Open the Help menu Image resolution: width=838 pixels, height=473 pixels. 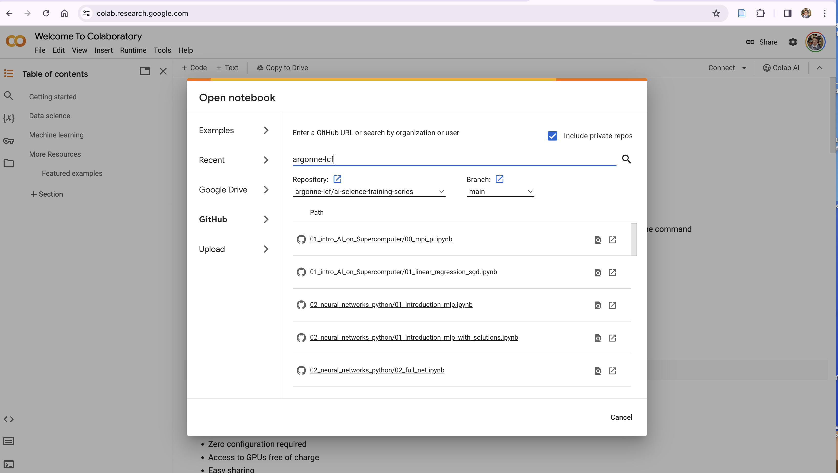[x=185, y=50]
